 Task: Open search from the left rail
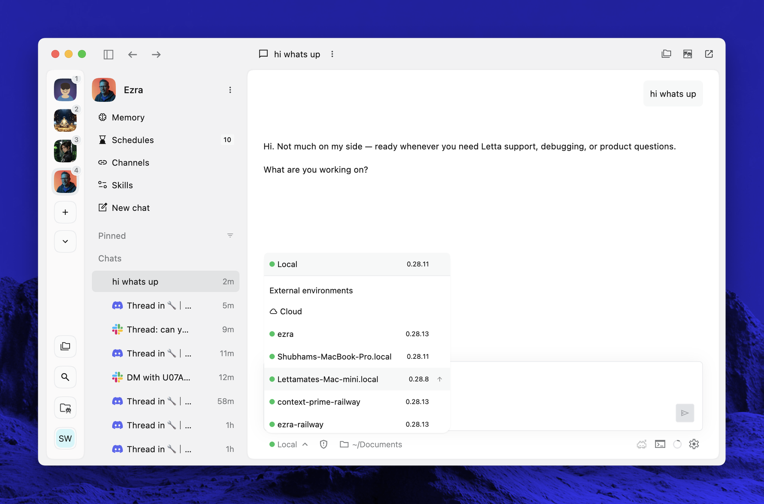point(65,377)
